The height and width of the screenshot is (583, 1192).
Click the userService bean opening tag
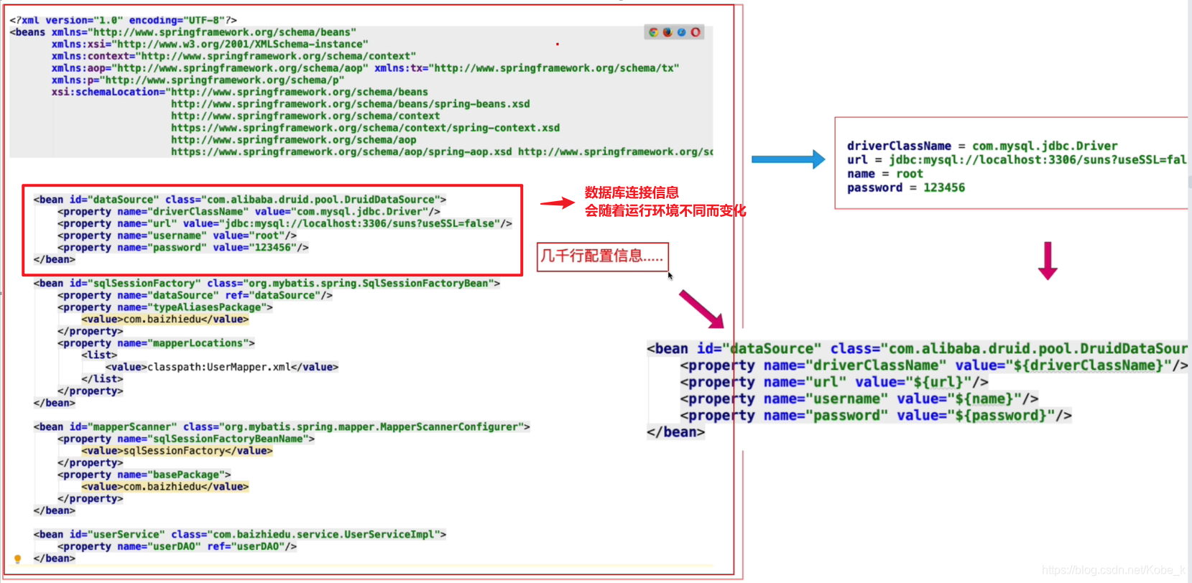coord(240,535)
